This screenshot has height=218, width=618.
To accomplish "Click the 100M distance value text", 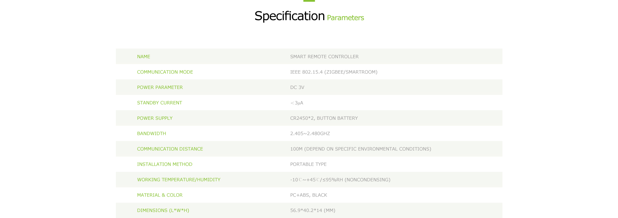I will pyautogui.click(x=360, y=149).
